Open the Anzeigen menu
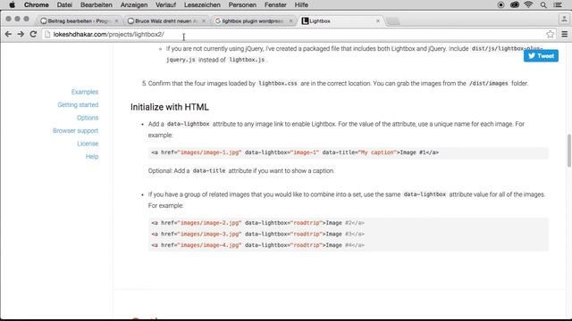The image size is (572, 321). pyautogui.click(x=134, y=4)
